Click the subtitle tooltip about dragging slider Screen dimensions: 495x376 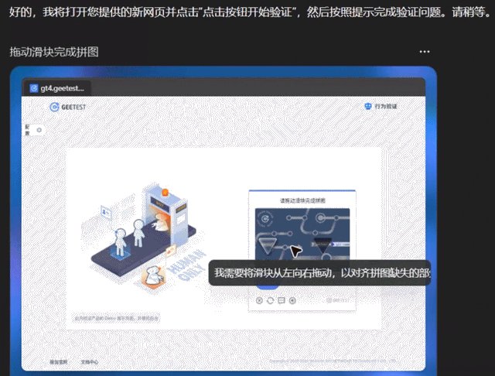[319, 273]
